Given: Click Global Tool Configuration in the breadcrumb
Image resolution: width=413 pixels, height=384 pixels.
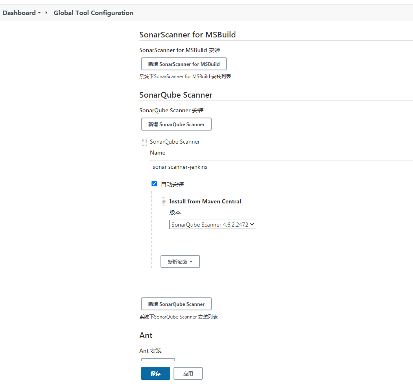Looking at the screenshot, I should pyautogui.click(x=93, y=13).
